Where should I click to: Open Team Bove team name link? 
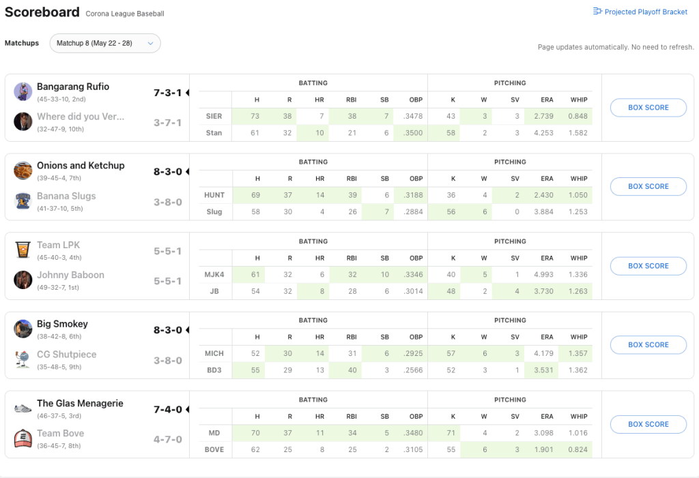(61, 433)
